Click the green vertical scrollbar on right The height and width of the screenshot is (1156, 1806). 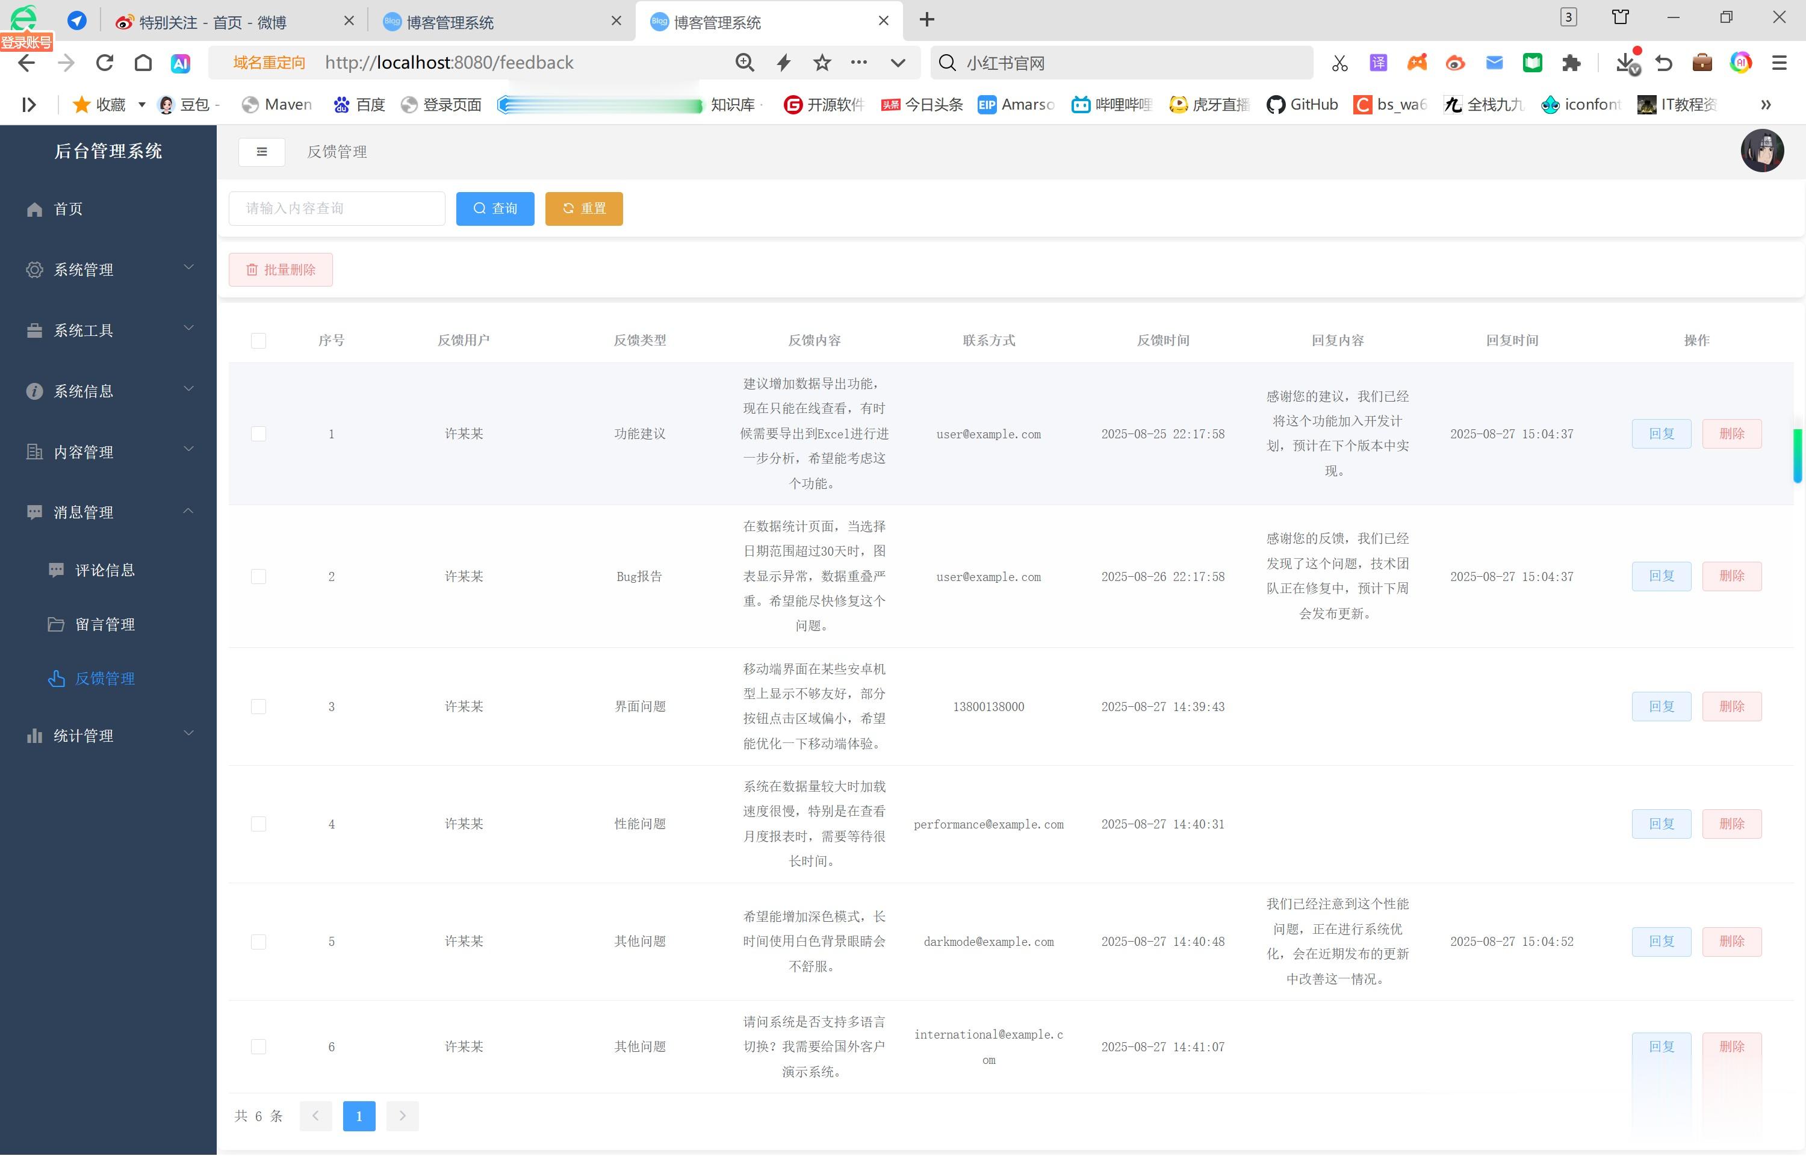click(1797, 455)
